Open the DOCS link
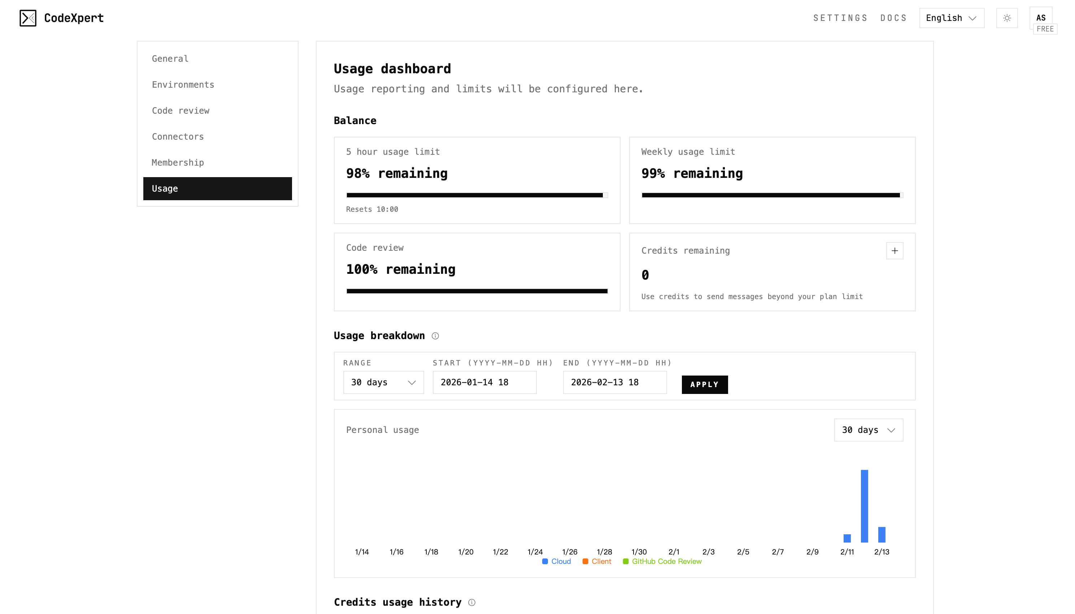This screenshot has width=1075, height=614. [893, 18]
